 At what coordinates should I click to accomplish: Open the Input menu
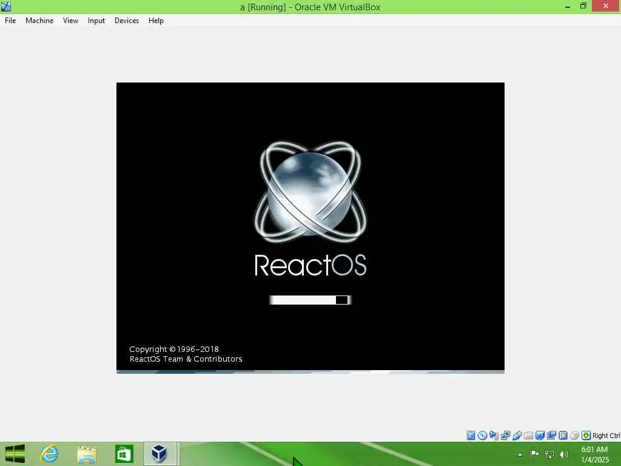click(x=96, y=21)
